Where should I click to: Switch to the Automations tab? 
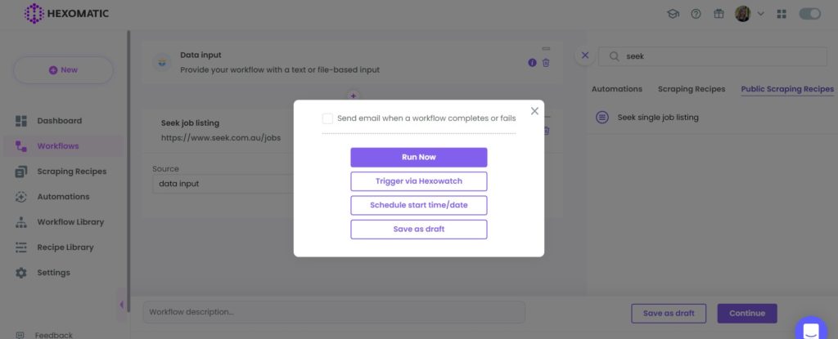tap(617, 89)
